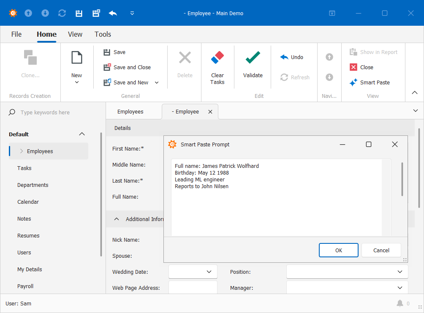The width and height of the screenshot is (424, 313).
Task: Click Smart Paste sparkle button
Action: [370, 82]
